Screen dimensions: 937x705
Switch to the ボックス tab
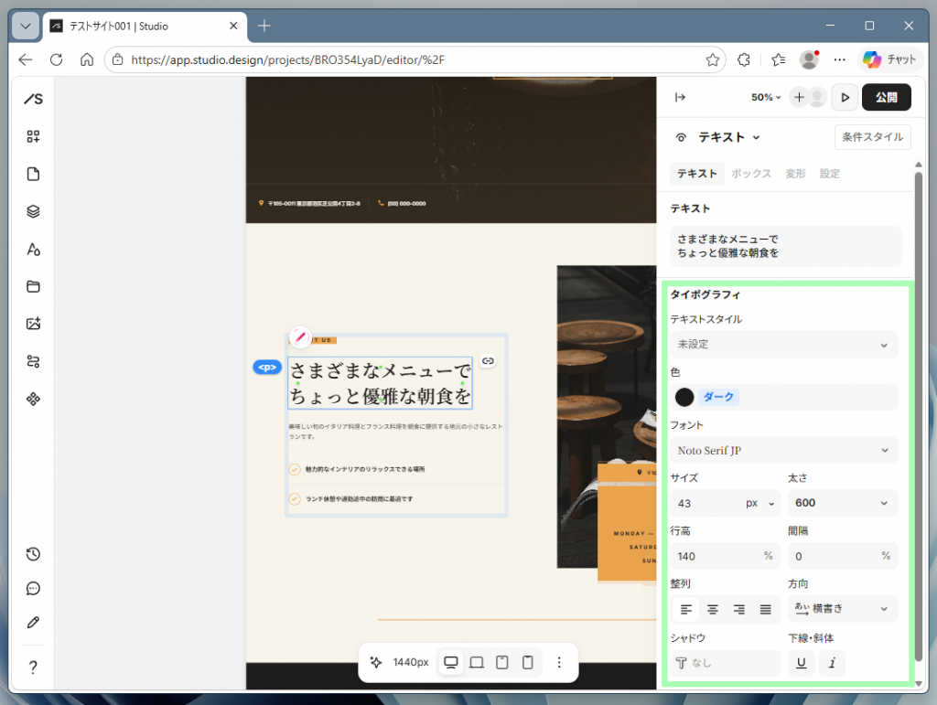(751, 174)
